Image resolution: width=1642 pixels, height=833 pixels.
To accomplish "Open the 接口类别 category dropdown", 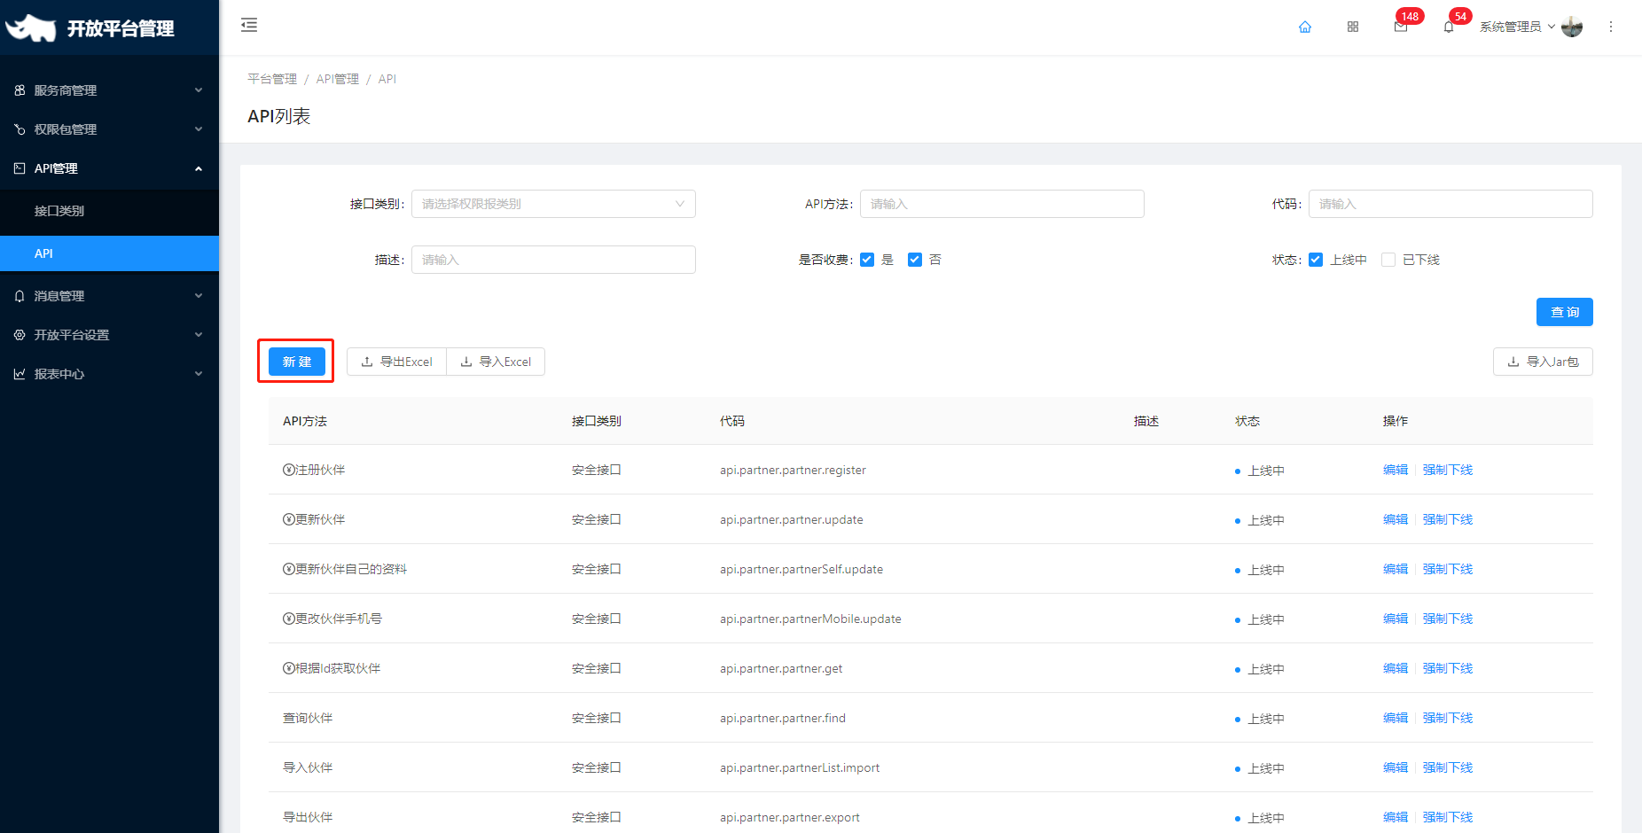I will coord(553,204).
